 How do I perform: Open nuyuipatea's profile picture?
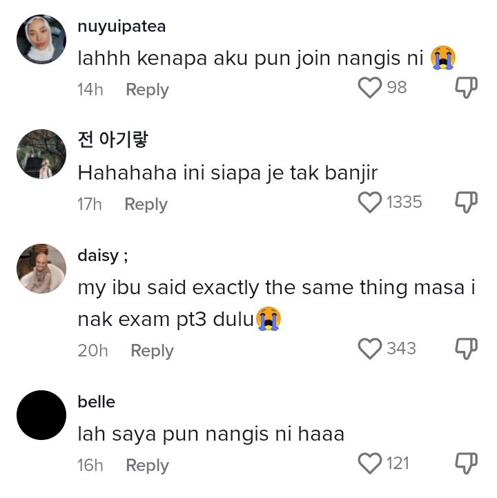point(41,39)
